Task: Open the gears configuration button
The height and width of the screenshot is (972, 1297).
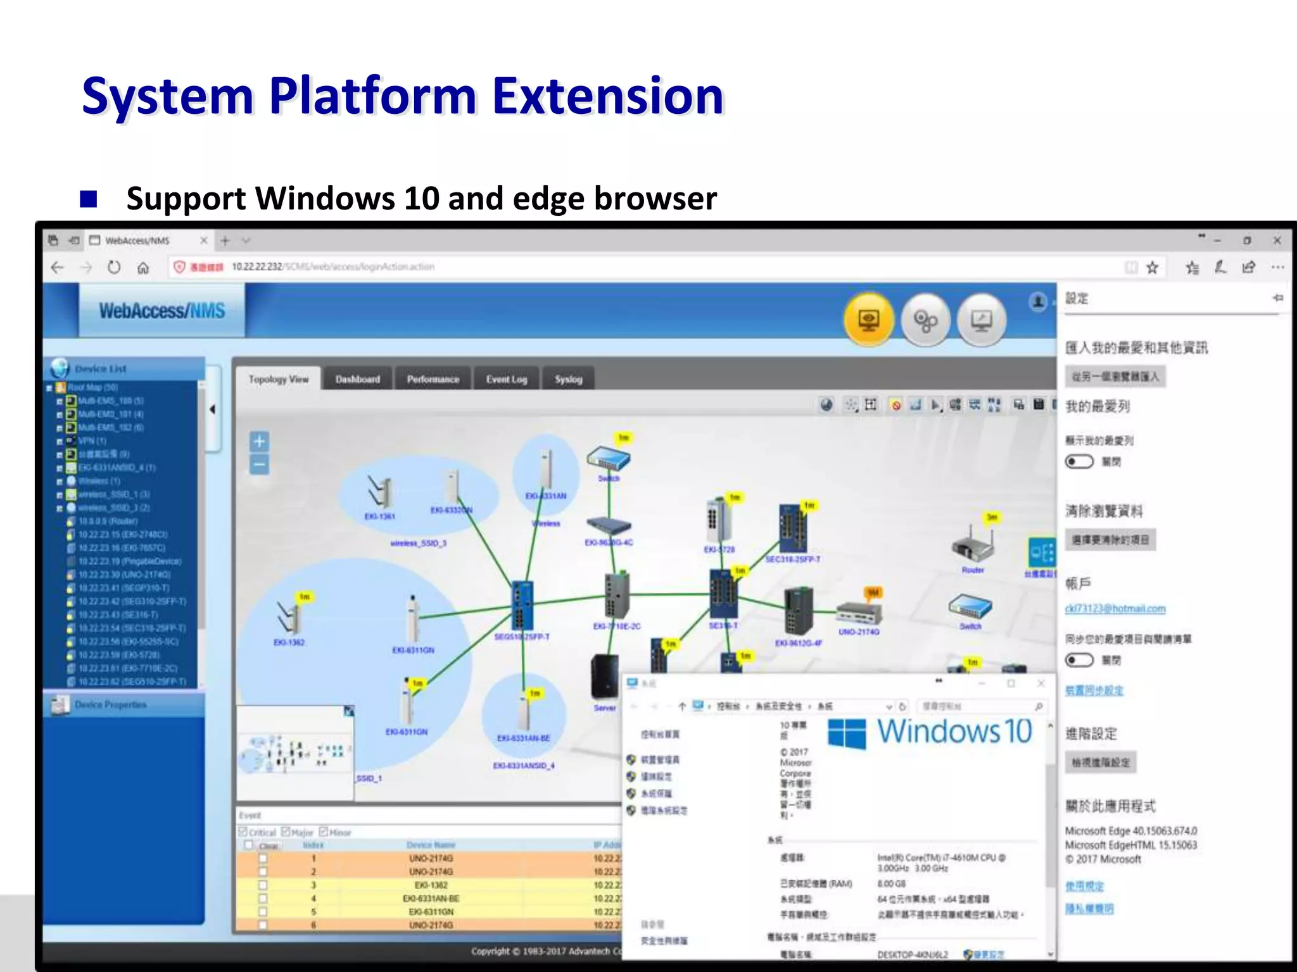Action: 925,321
